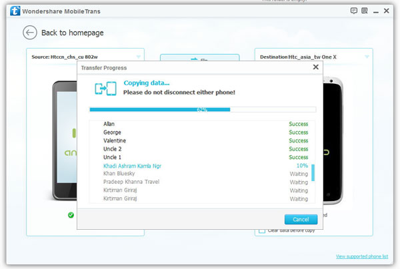Select the Uncle 2 contact row
The width and height of the screenshot is (400, 269).
pyautogui.click(x=202, y=149)
